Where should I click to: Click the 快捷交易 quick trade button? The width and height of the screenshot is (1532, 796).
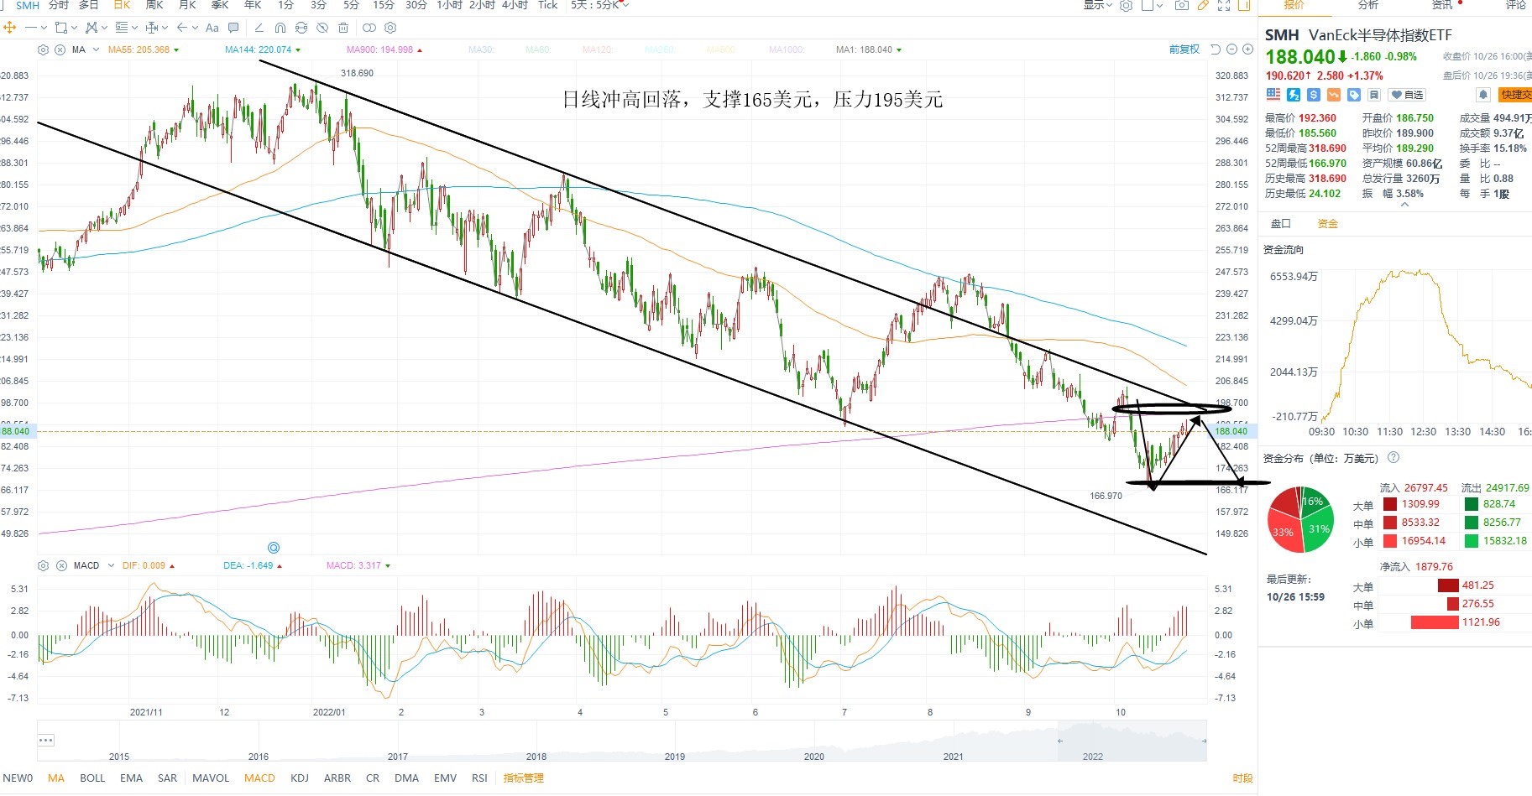1515,95
